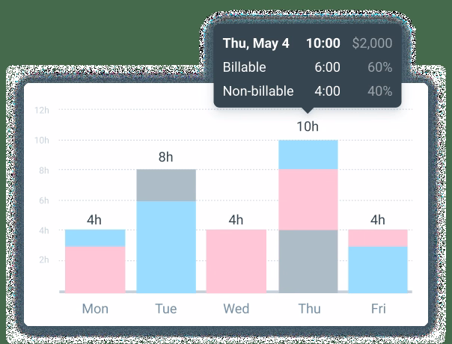Click Wednesday's pink bar
Viewport: 452px width, 344px height.
click(x=236, y=260)
